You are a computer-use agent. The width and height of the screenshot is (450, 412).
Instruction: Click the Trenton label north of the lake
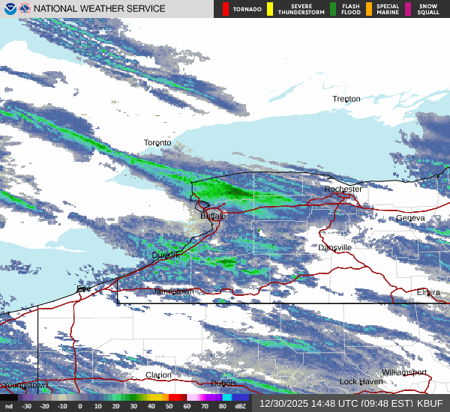tap(346, 99)
